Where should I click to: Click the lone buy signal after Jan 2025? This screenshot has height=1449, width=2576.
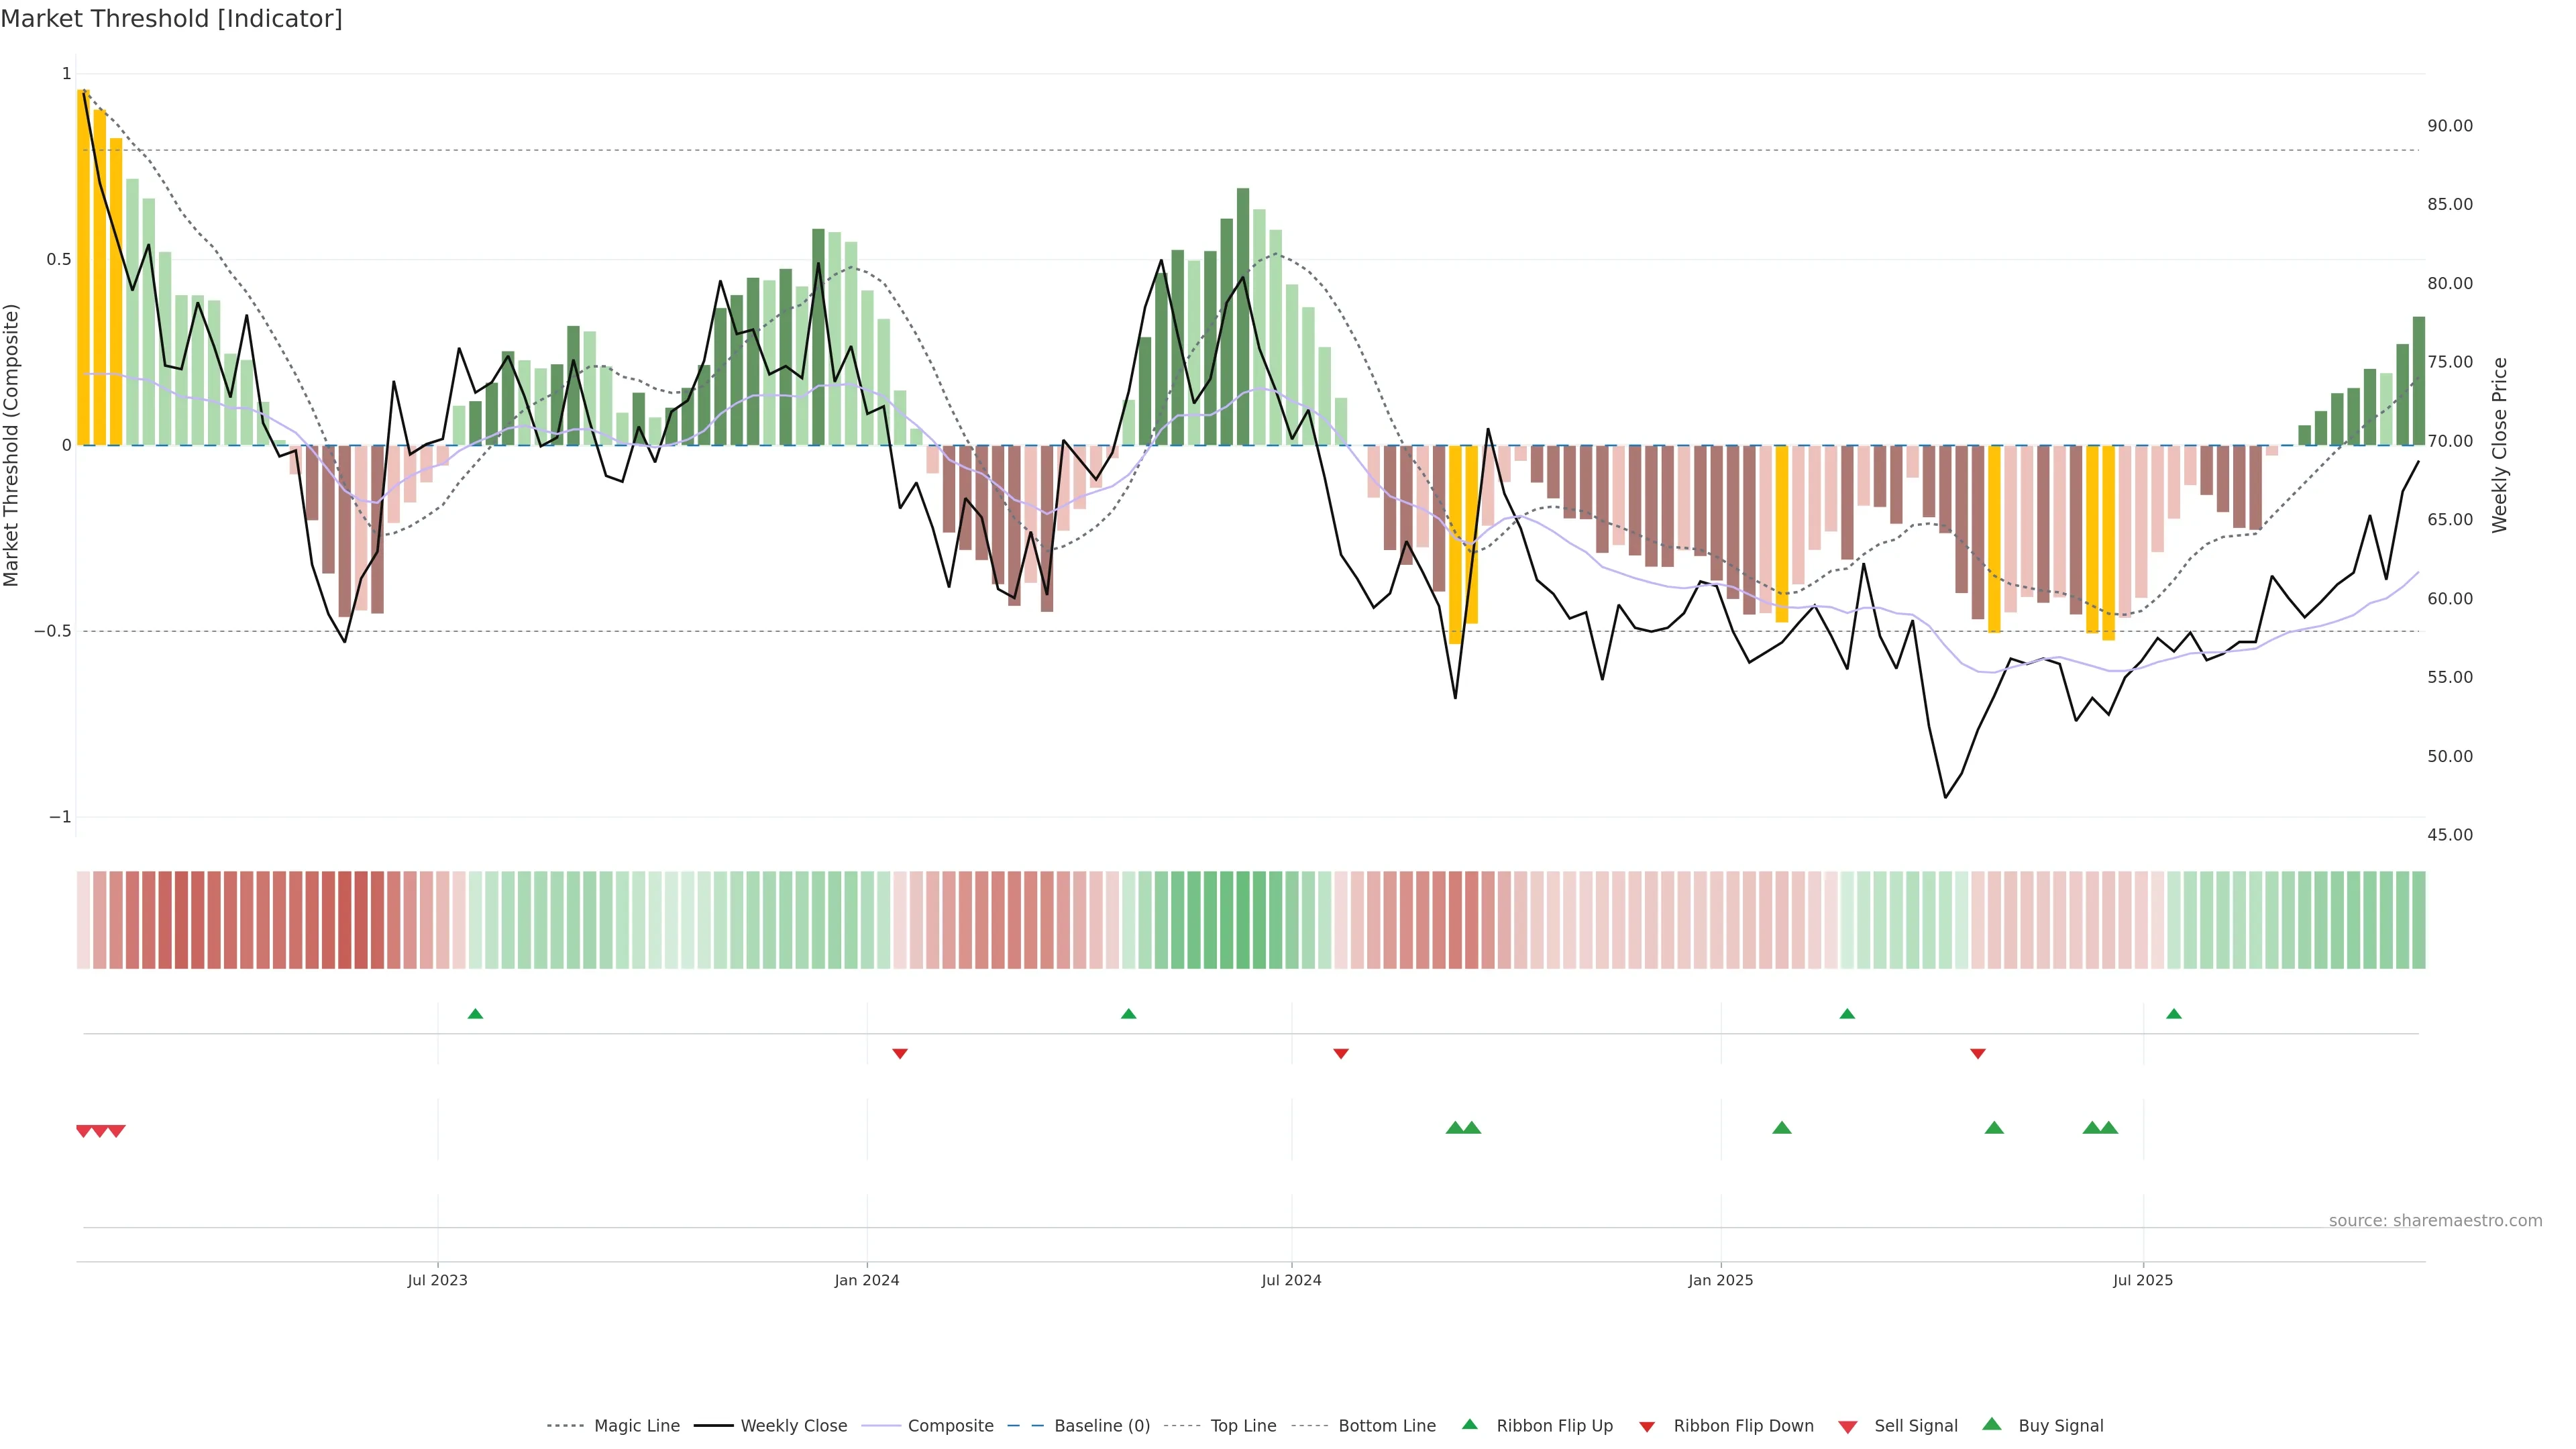click(1782, 1128)
